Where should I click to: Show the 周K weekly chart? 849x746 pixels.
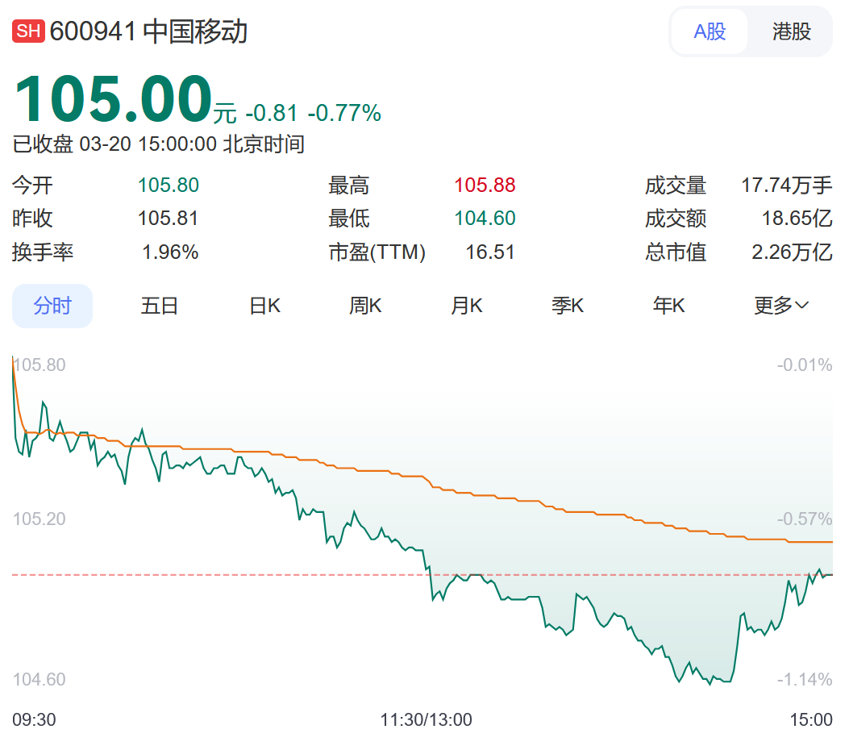365,306
